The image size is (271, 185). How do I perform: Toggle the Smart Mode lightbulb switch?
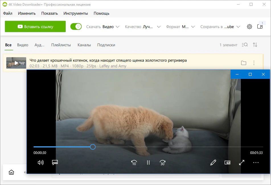(76, 26)
